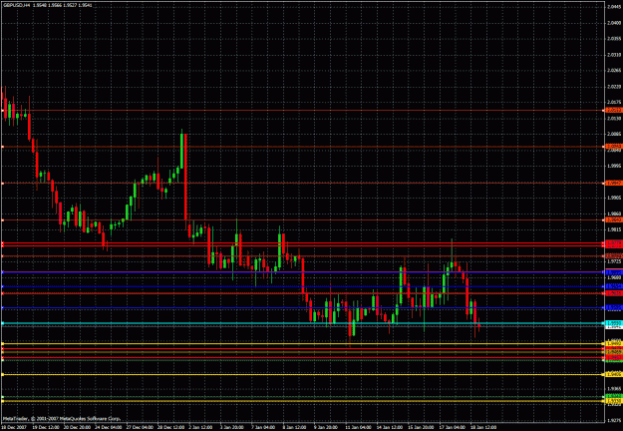Click the 17 Jan 04:00 time label

pyautogui.click(x=453, y=427)
